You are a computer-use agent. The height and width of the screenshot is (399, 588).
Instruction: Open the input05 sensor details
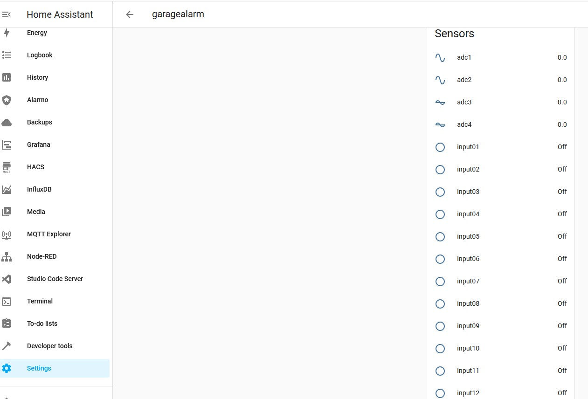[468, 236]
